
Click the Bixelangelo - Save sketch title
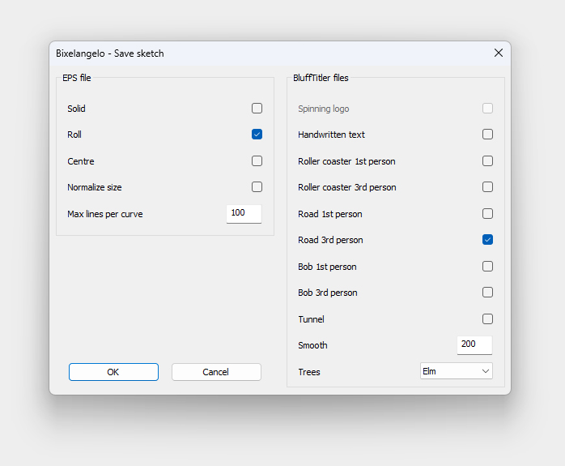point(110,53)
